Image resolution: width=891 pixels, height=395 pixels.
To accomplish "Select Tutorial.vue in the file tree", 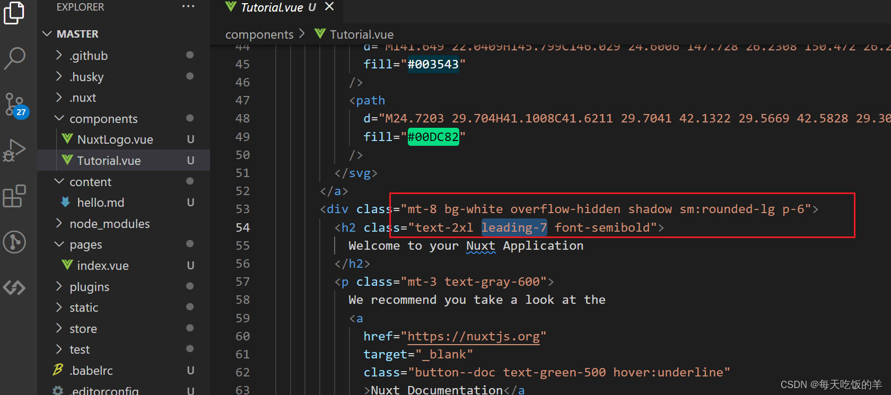I will pos(109,160).
